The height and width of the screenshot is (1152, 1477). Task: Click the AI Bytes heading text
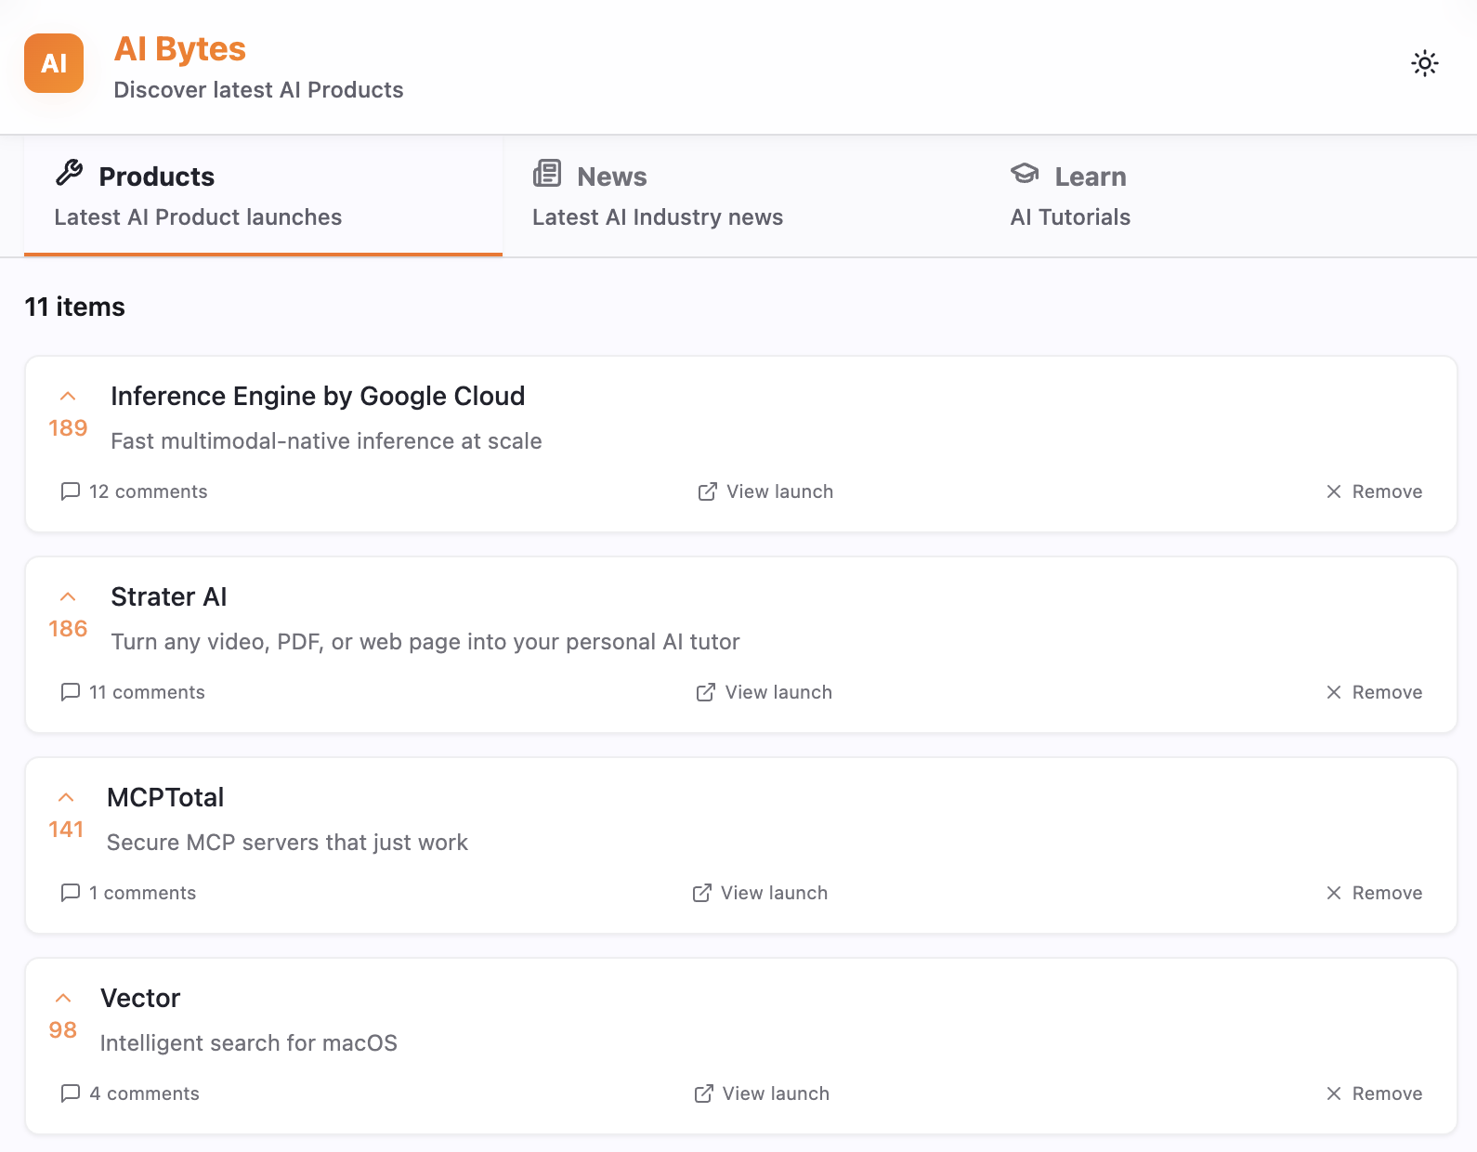point(180,48)
